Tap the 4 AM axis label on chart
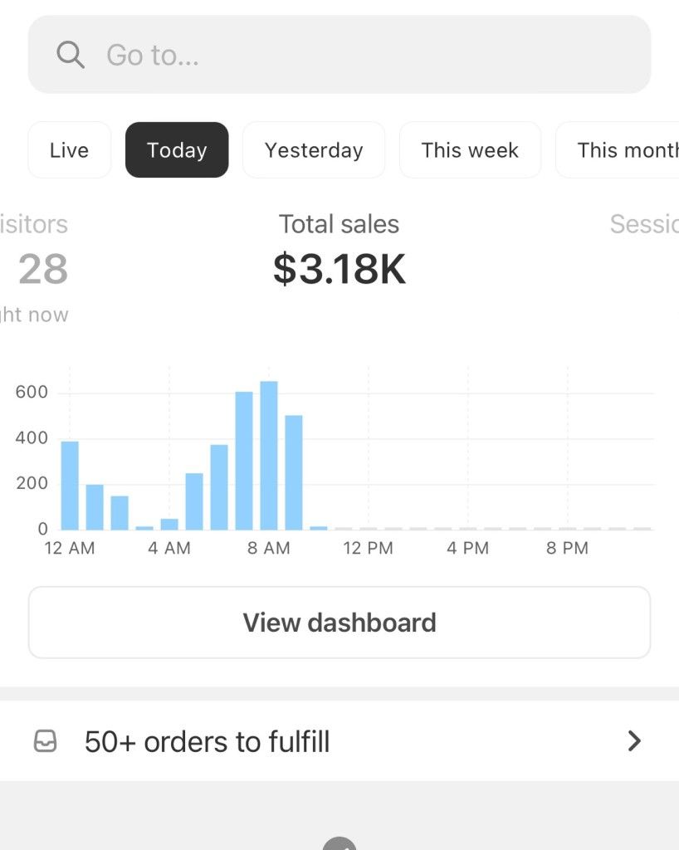Viewport: 679px width, 850px height. click(x=169, y=547)
